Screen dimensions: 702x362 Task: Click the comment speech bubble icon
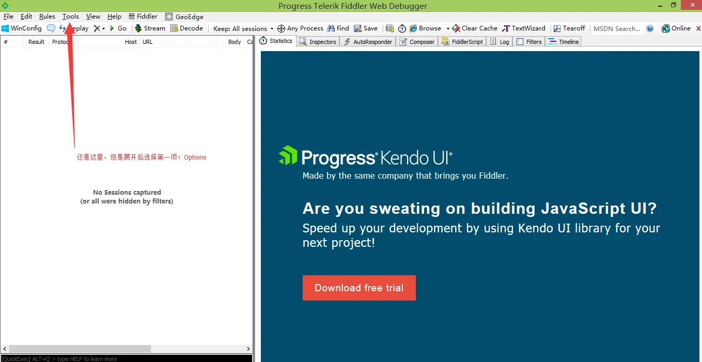click(51, 28)
